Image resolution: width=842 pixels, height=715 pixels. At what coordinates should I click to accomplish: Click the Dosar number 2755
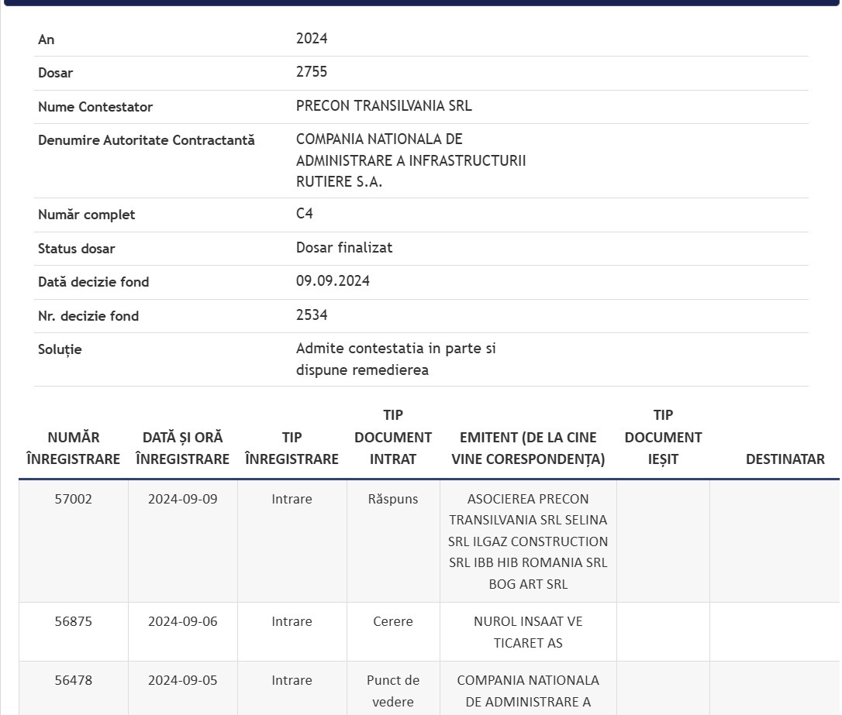click(x=312, y=72)
